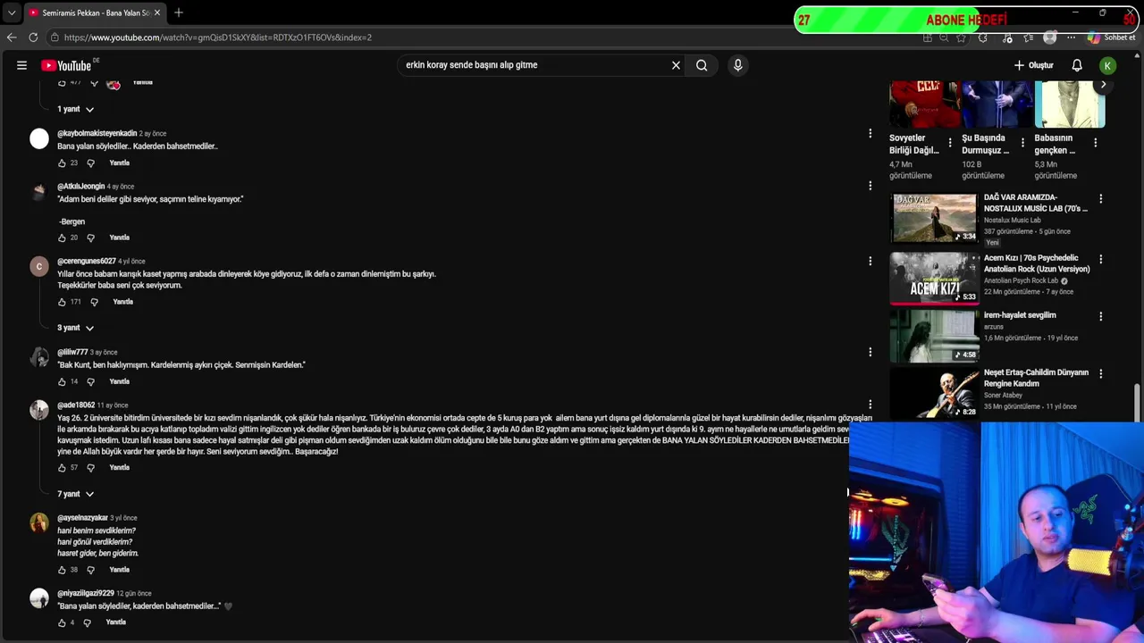Viewport: 1144px width, 643px height.
Task: Open the options menu for @kaybolmakisteyenkadin's comment
Action: [870, 134]
